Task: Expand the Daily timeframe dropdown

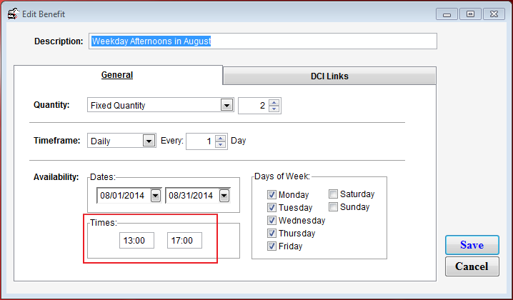Action: click(x=149, y=141)
